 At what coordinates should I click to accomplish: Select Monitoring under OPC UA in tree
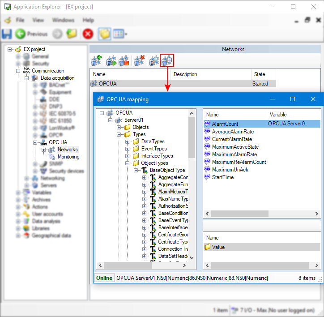[x=68, y=157]
